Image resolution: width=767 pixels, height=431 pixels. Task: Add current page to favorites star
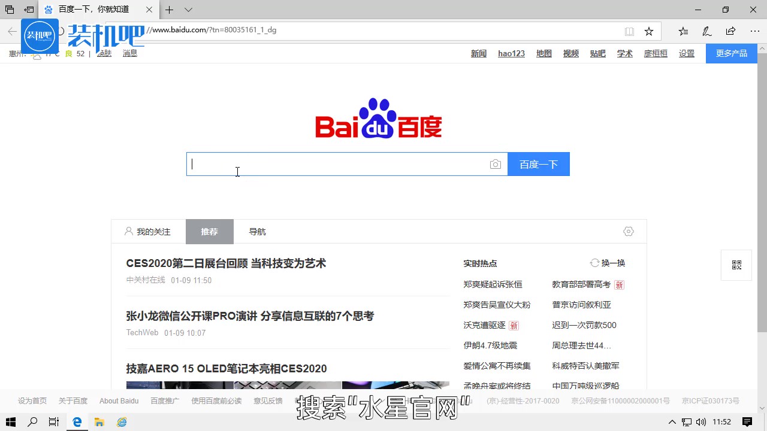click(x=649, y=31)
